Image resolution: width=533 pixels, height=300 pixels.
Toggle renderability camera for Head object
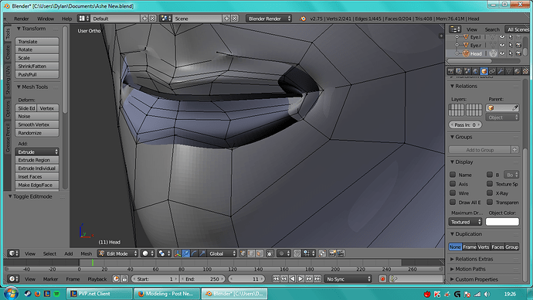coord(518,53)
